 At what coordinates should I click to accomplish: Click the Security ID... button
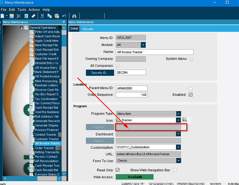(x=100, y=73)
